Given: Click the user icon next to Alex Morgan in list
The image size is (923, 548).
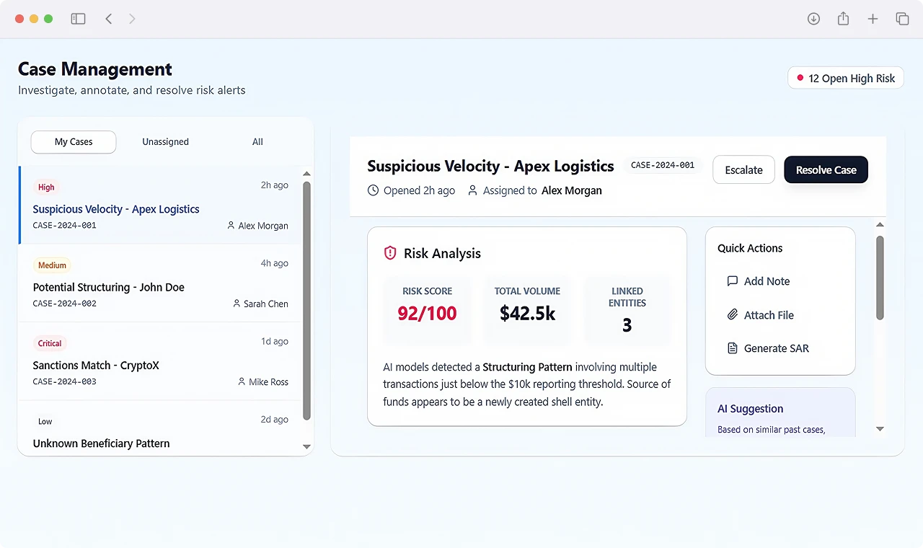Looking at the screenshot, I should coord(231,226).
